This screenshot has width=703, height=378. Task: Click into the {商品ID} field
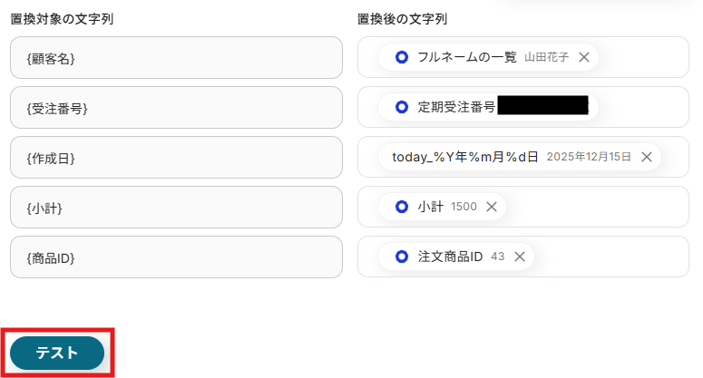[x=176, y=257]
